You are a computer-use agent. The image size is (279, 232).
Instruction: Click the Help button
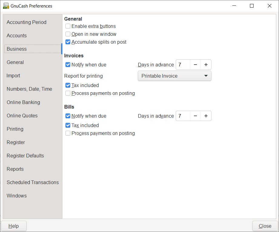click(x=14, y=226)
